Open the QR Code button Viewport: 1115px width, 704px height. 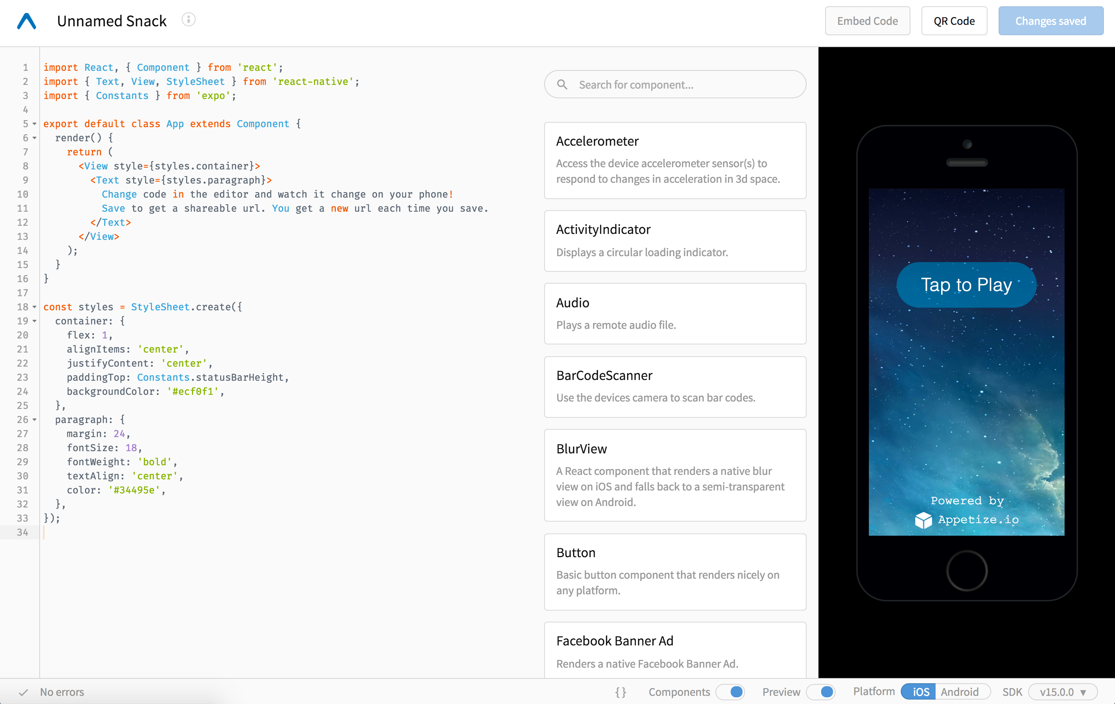953,21
